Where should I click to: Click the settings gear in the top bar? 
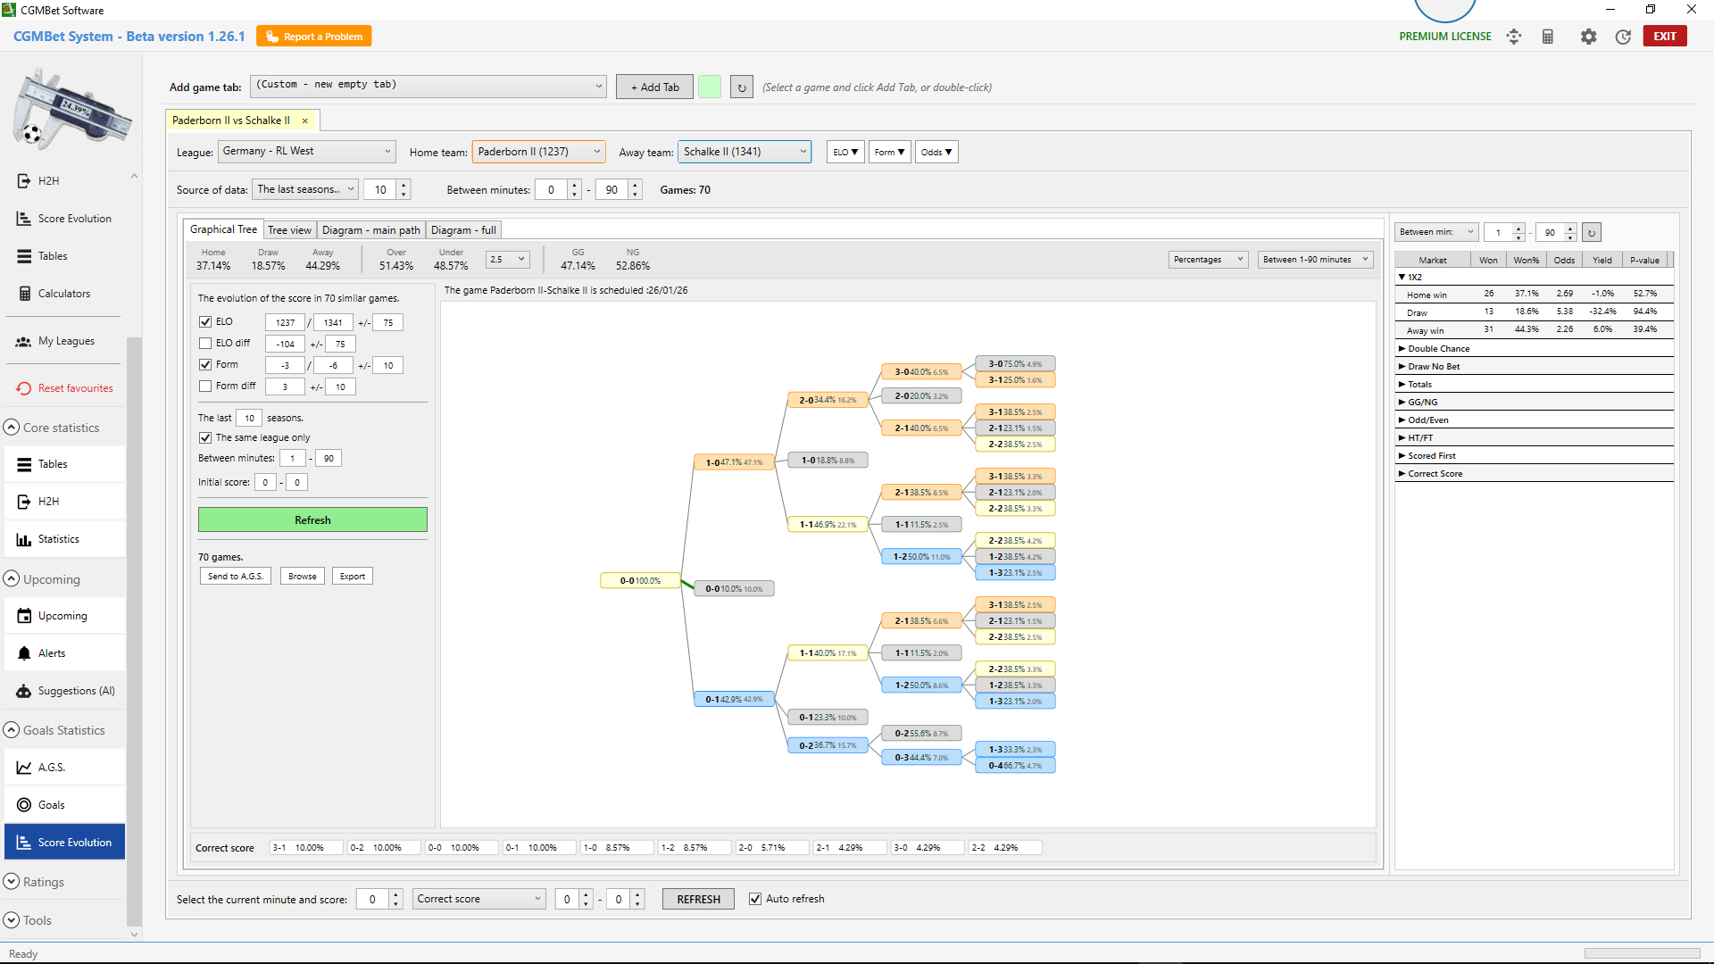pyautogui.click(x=1589, y=37)
